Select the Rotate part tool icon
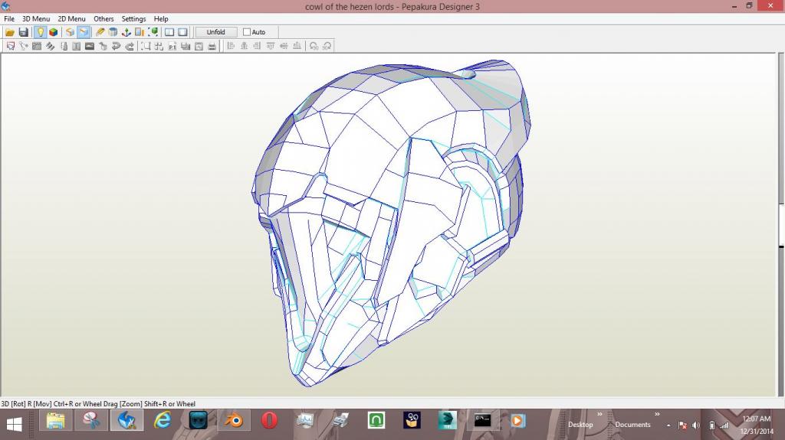This screenshot has height=440, width=785. [24, 46]
